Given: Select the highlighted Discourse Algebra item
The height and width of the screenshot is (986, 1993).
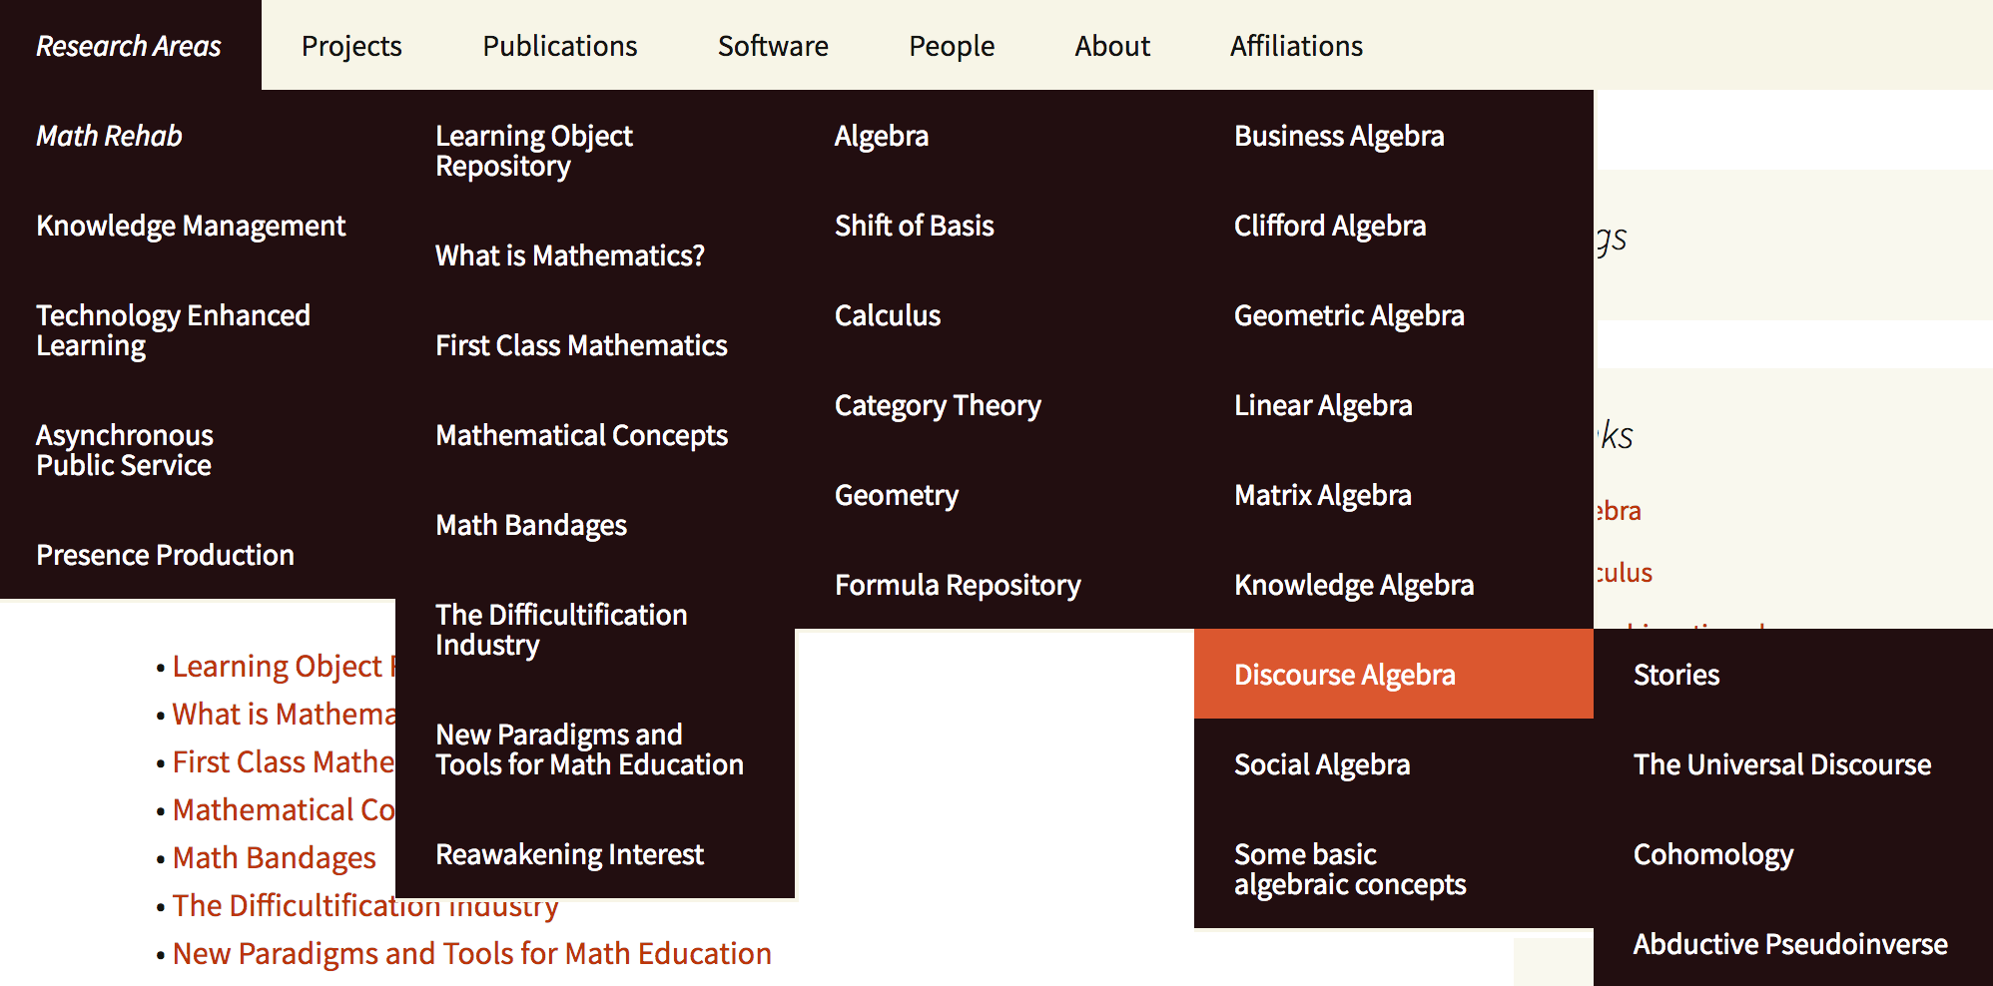Looking at the screenshot, I should (x=1344, y=675).
